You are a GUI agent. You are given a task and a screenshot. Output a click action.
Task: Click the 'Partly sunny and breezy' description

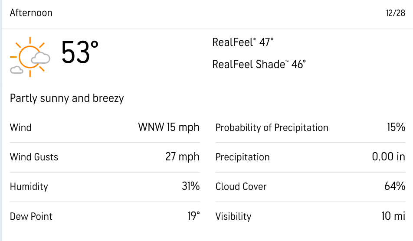tap(67, 98)
